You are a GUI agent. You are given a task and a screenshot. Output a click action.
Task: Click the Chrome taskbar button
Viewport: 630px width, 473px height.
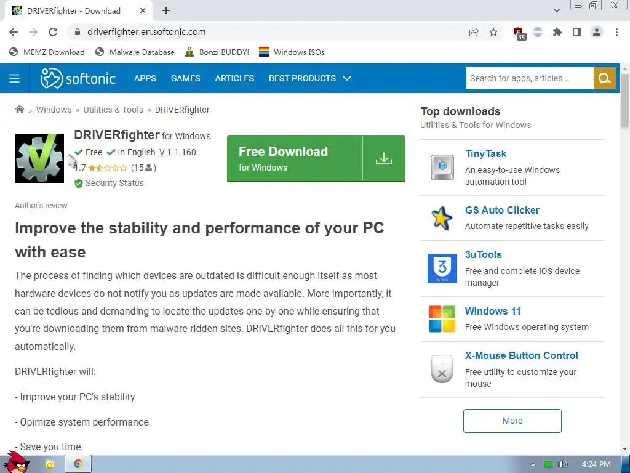[78, 464]
